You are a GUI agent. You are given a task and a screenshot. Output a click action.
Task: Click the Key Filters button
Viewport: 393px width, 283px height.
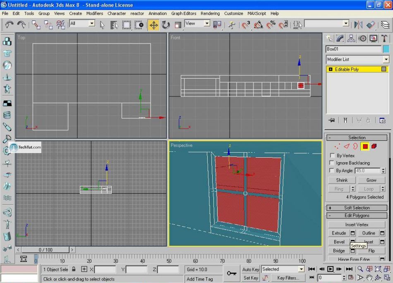click(x=288, y=278)
